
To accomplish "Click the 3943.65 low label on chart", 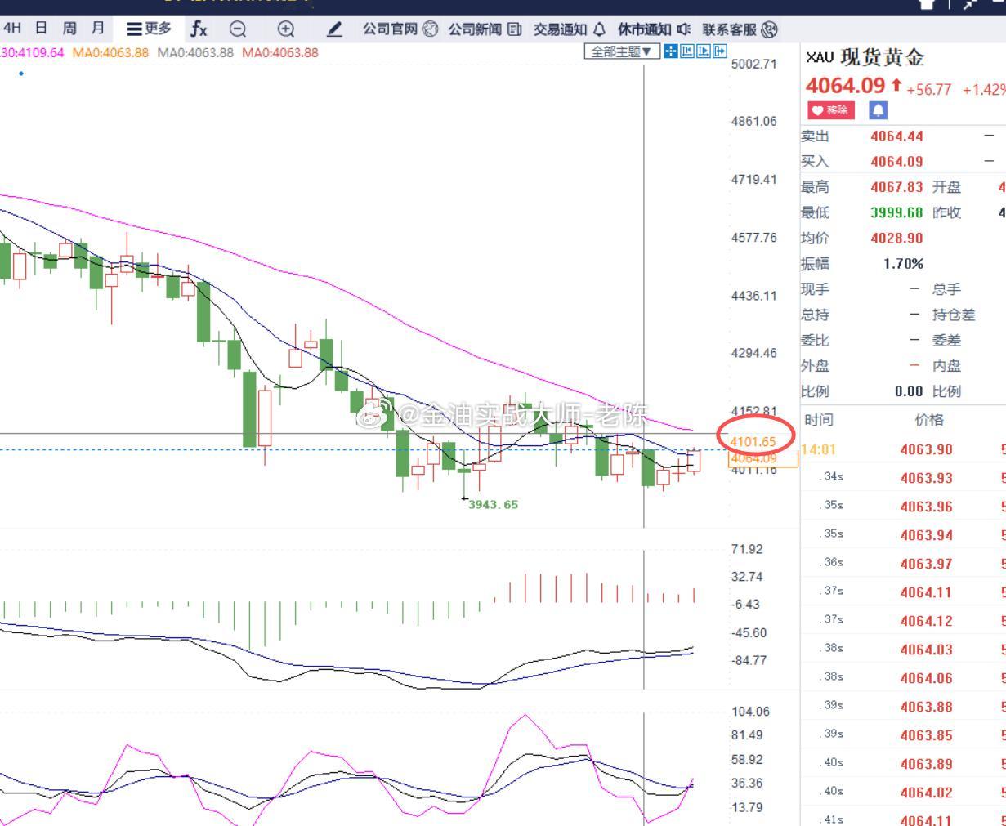I will (x=493, y=505).
